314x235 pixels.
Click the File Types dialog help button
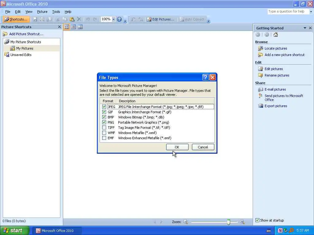point(205,77)
